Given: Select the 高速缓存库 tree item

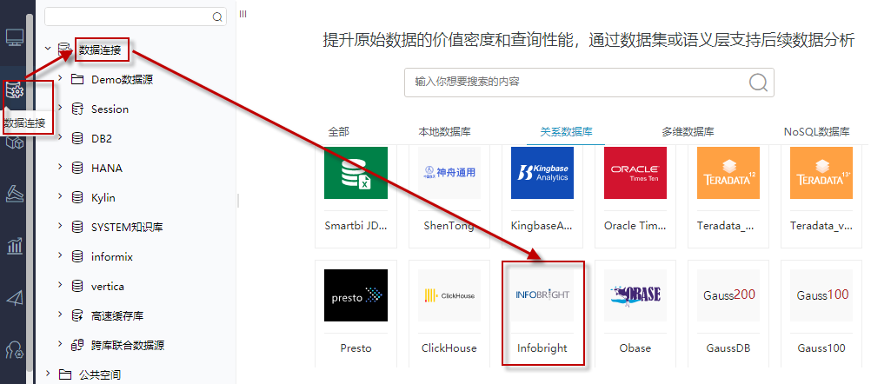Looking at the screenshot, I should point(117,316).
